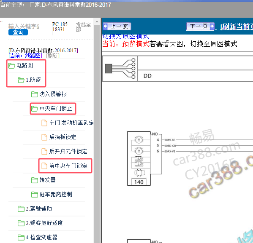Screen dimensions: 253x243
Task: Switch to original image mode link 切换为原图模式
Action: tap(126, 37)
